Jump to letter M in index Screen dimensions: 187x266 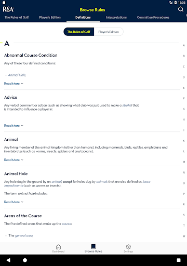click(x=184, y=162)
